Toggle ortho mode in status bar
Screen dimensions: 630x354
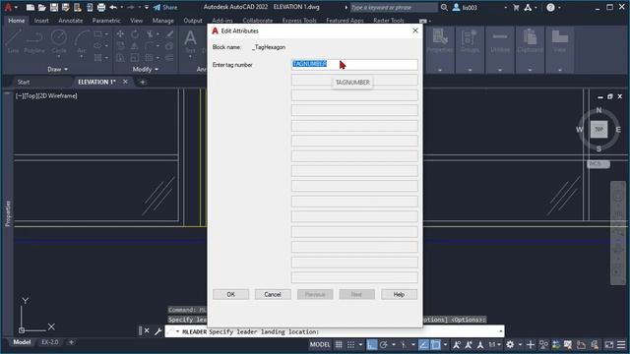tap(372, 345)
